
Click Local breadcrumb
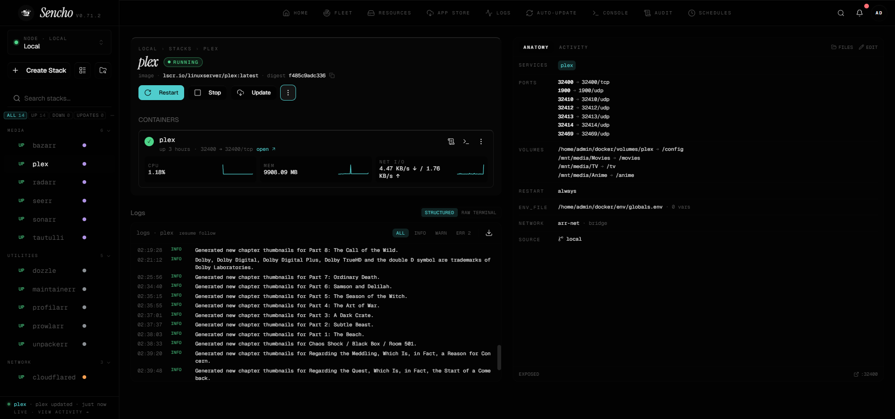(x=148, y=49)
